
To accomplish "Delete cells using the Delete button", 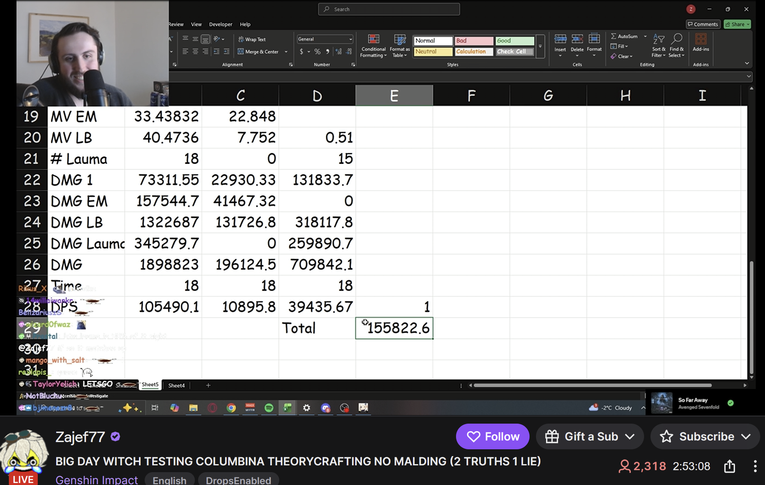I will (x=577, y=45).
